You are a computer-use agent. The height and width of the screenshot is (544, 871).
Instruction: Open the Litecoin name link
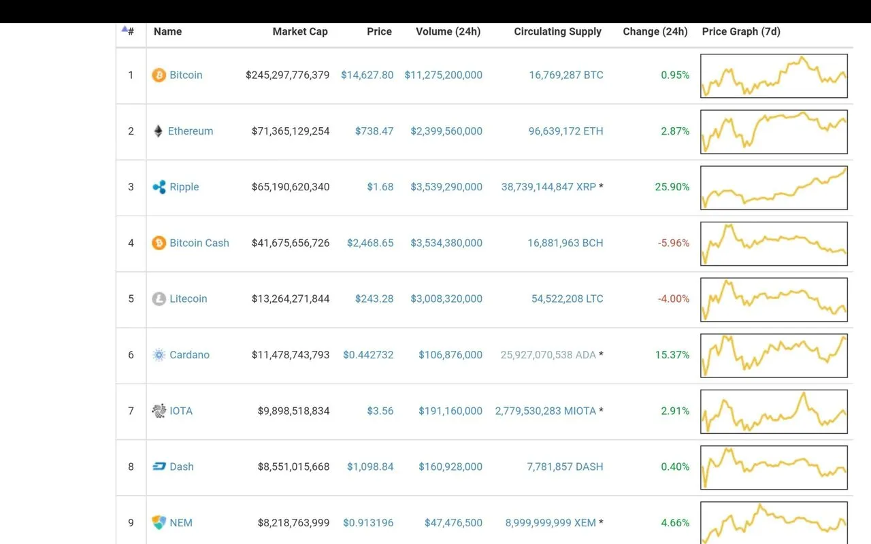click(188, 299)
